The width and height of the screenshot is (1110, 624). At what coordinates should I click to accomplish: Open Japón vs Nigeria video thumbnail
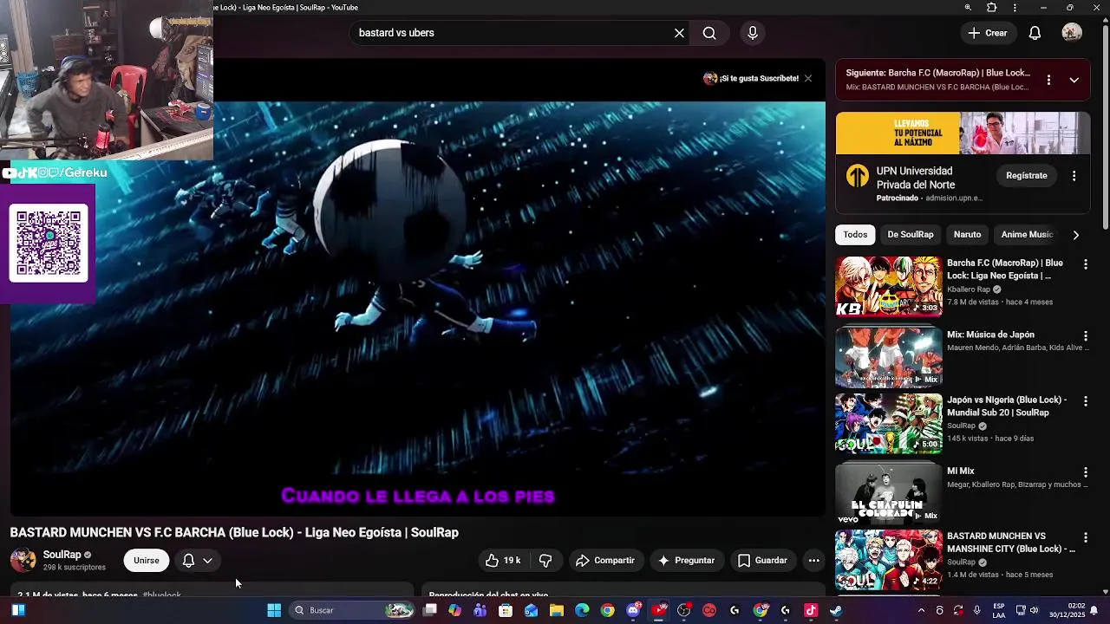point(888,424)
